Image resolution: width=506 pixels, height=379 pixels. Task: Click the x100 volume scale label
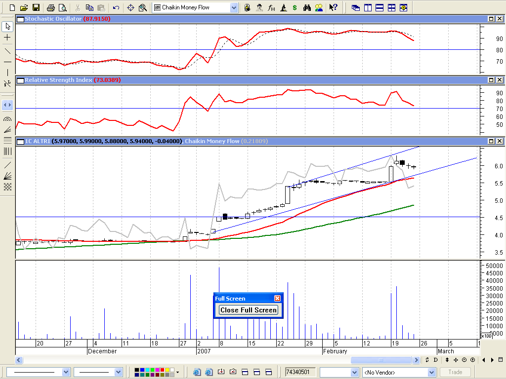coord(487,336)
